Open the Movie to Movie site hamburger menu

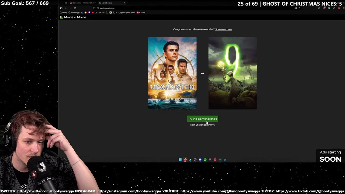click(344, 17)
